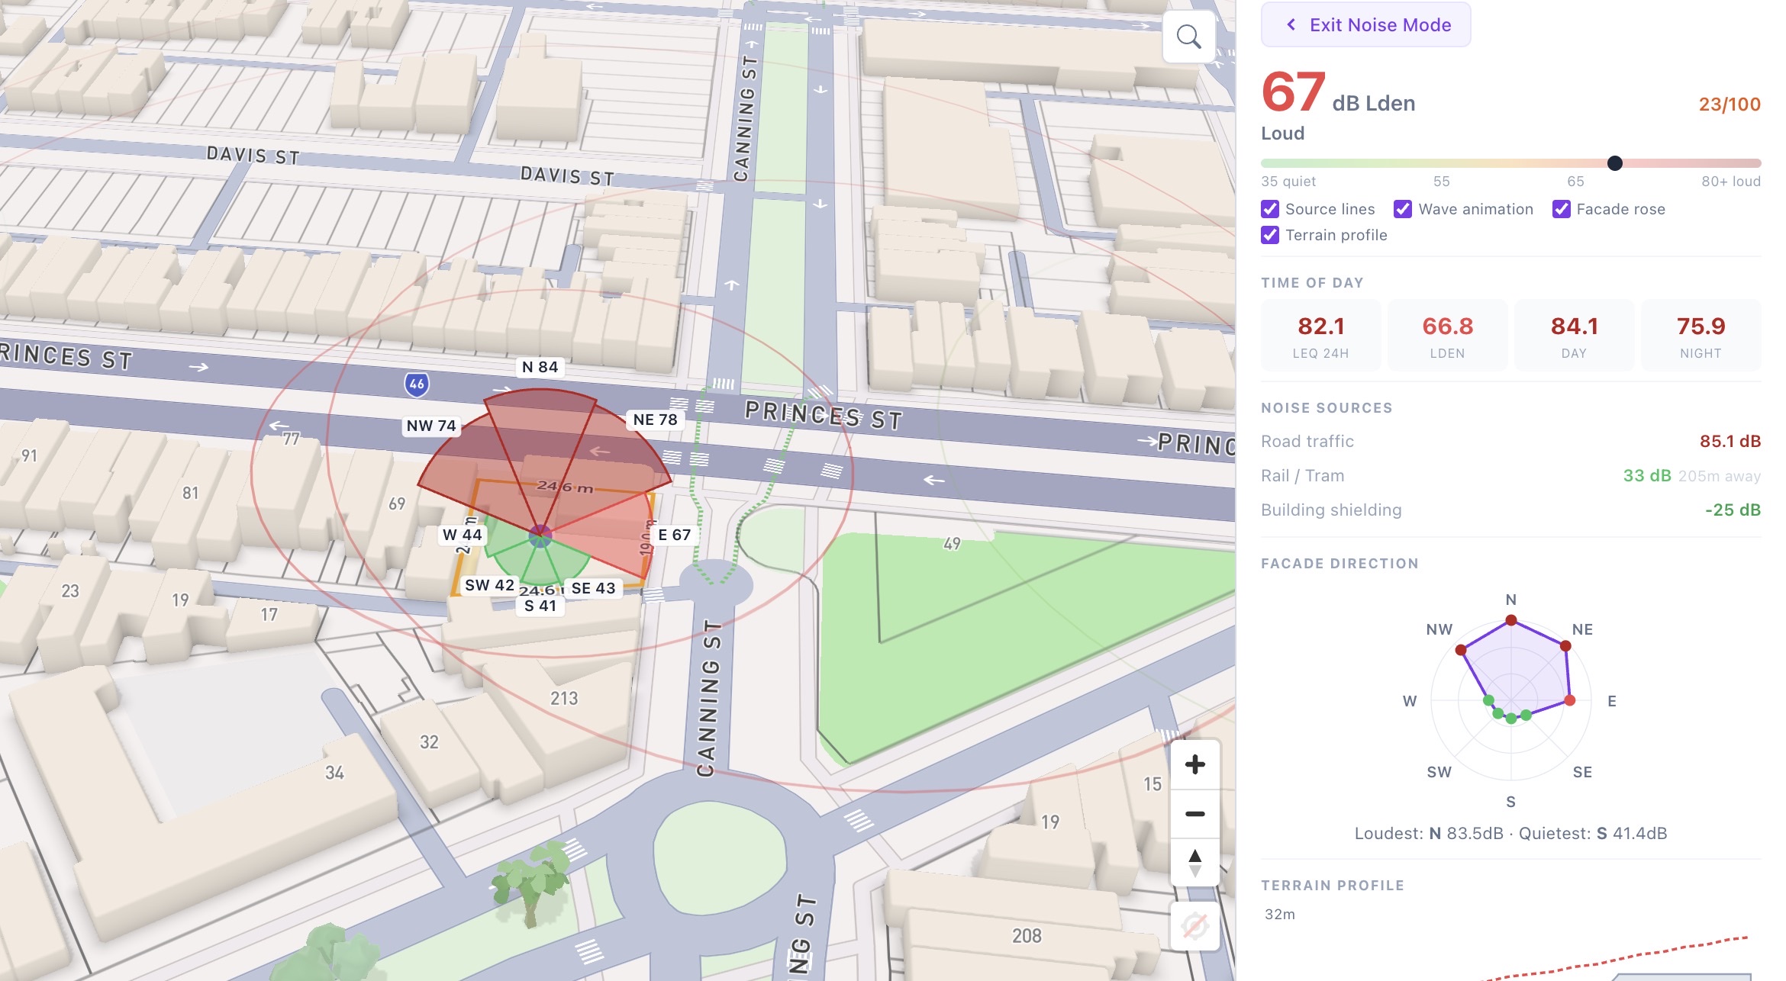Viewport: 1786px width, 981px height.
Task: Click the building numbered 69
Action: point(397,503)
